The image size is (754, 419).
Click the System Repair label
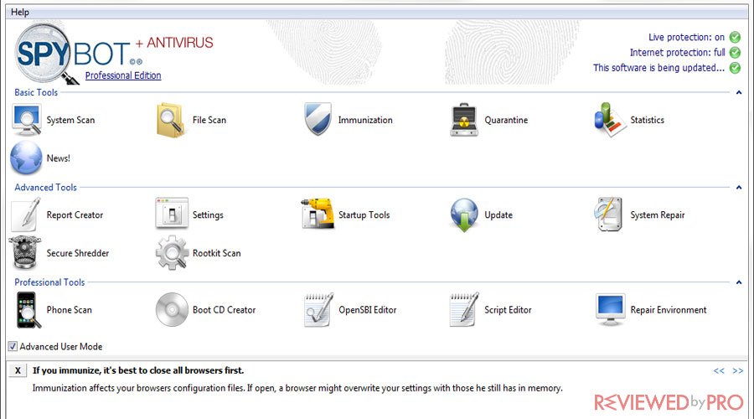[x=658, y=215]
